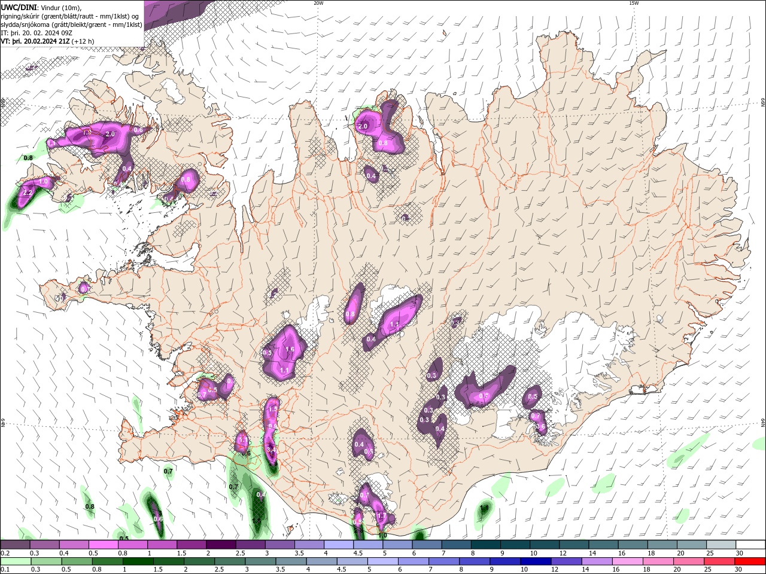The image size is (766, 574).
Task: Click the '1.6' precipitation value on the map
Action: [290, 350]
